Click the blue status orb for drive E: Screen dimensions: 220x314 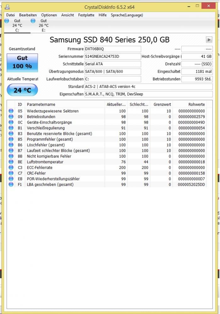tap(33, 21)
